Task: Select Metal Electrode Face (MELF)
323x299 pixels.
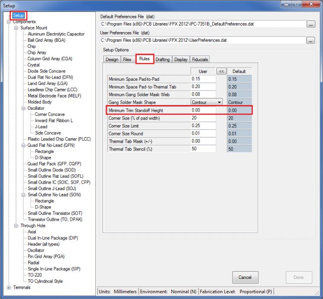Action: pyautogui.click(x=54, y=96)
